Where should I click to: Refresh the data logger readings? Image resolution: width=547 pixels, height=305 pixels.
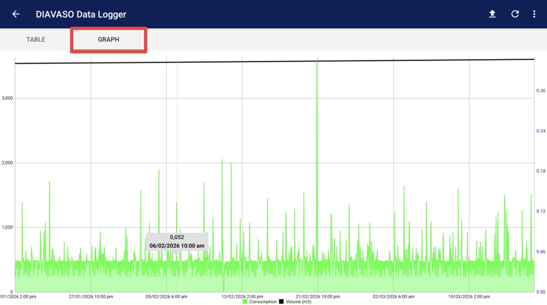tap(515, 14)
